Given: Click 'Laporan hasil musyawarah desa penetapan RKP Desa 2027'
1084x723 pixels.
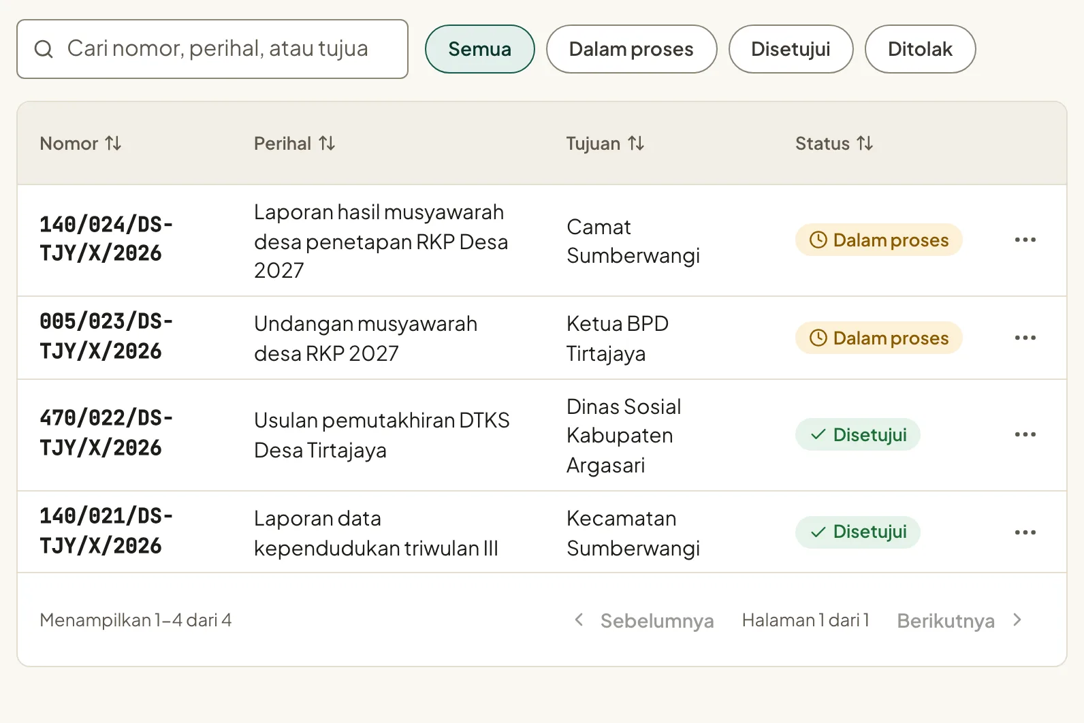Looking at the screenshot, I should 381,241.
